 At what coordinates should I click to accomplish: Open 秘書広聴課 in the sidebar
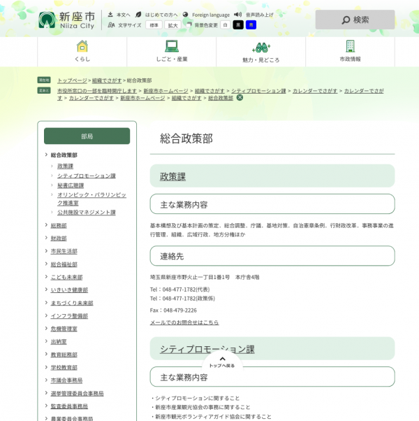pyautogui.click(x=71, y=185)
